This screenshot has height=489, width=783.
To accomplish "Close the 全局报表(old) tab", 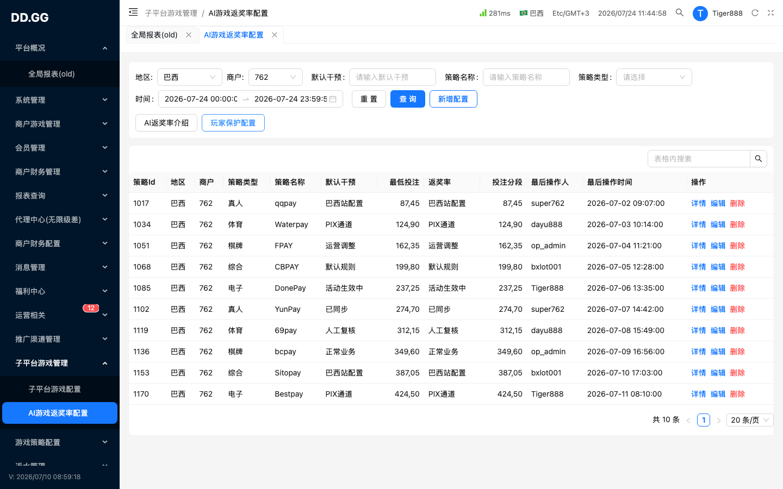I will pos(189,35).
